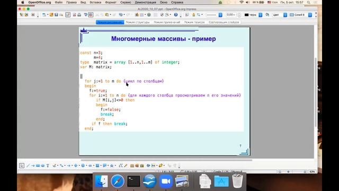Open the fill color Синий 8 dropdown
This screenshot has height=191, width=339.
(x=310, y=15)
